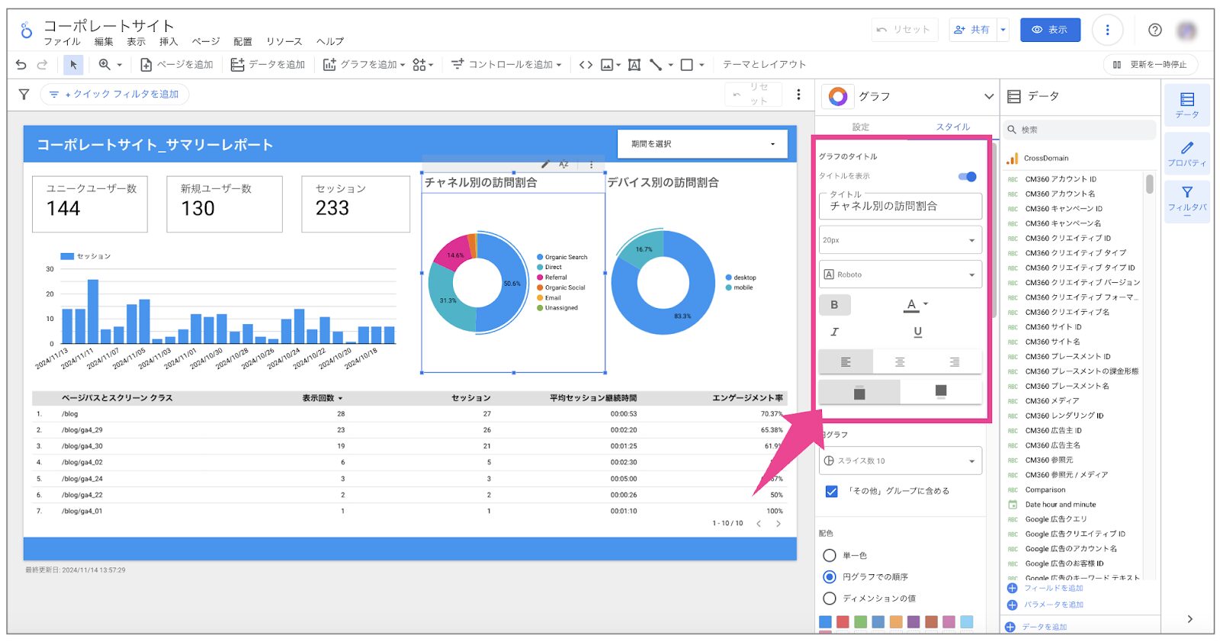Switch to the Style tab

[x=953, y=127]
